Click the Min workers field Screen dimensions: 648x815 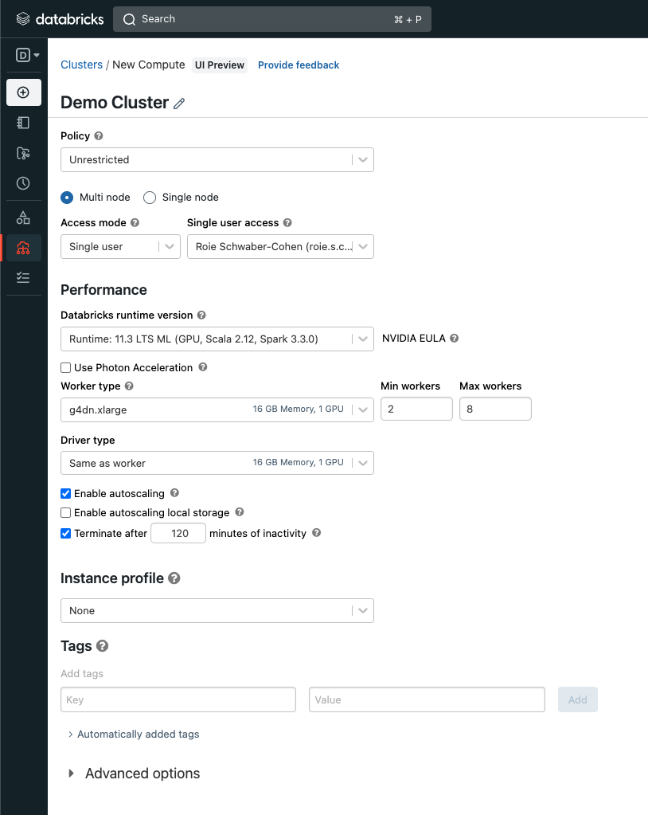click(x=416, y=409)
